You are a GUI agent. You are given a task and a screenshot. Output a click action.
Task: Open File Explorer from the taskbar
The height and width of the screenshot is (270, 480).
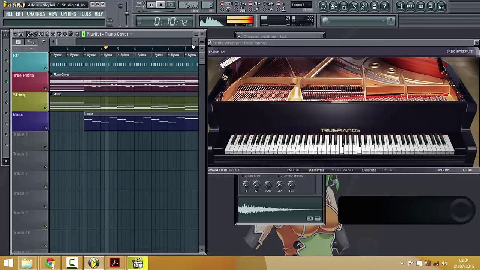(x=27, y=263)
